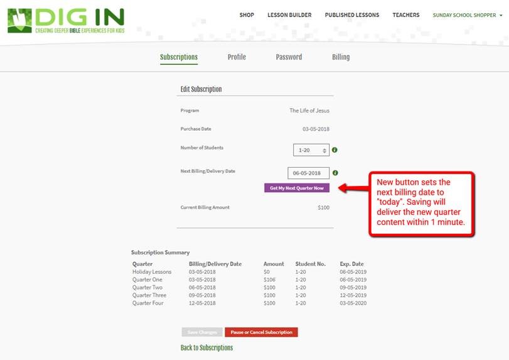Click Pause or Cancel Subscription button
This screenshot has width=509, height=360.
point(261,332)
